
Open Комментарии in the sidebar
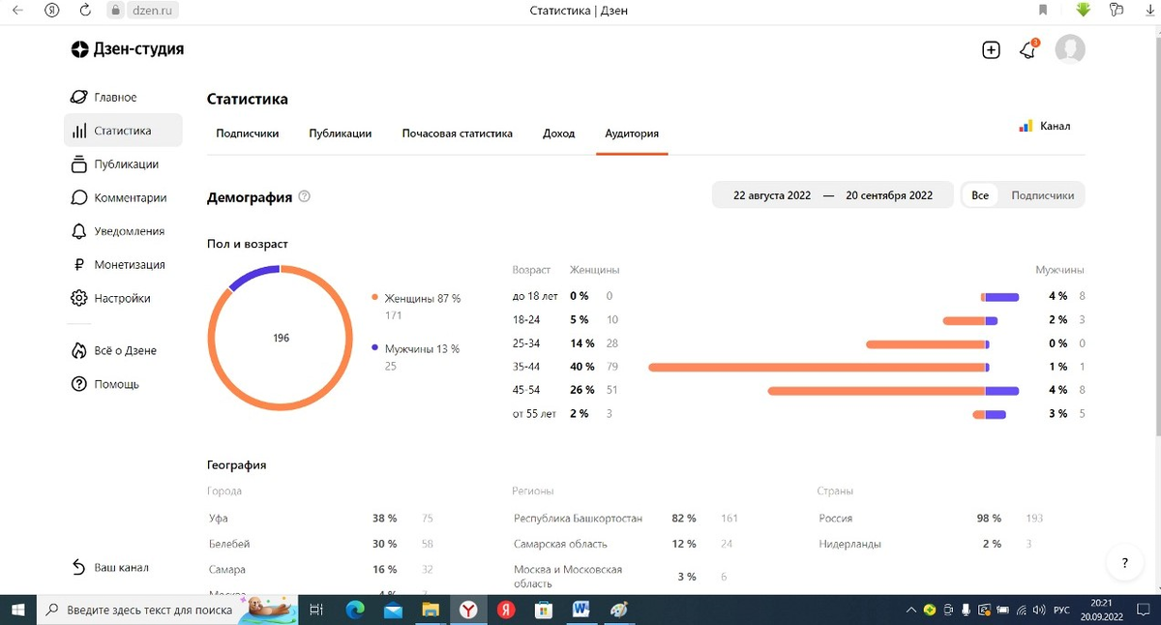tap(119, 197)
